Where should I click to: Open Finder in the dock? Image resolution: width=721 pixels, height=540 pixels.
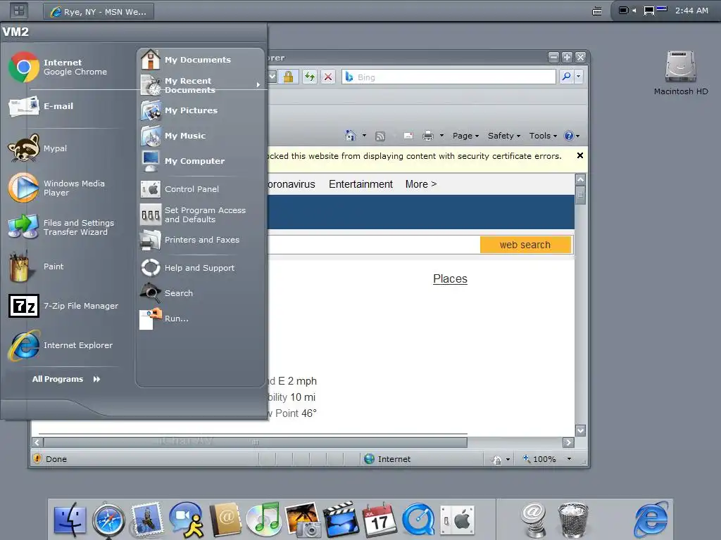coord(70,521)
